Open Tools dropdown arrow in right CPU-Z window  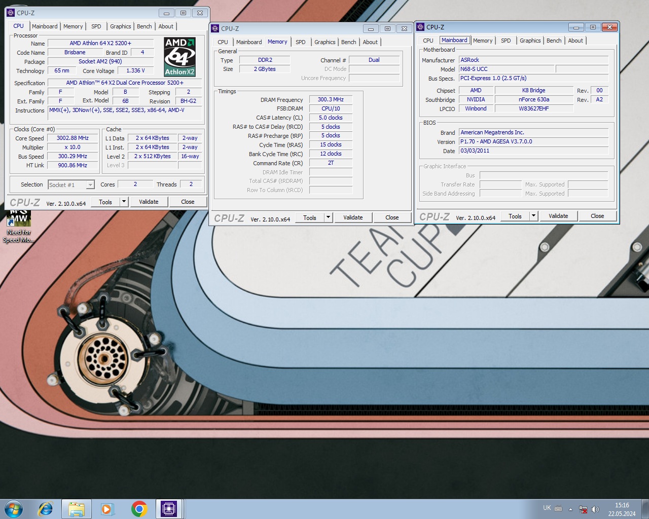click(533, 216)
